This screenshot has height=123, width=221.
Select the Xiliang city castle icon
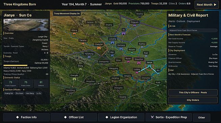tap(74, 33)
